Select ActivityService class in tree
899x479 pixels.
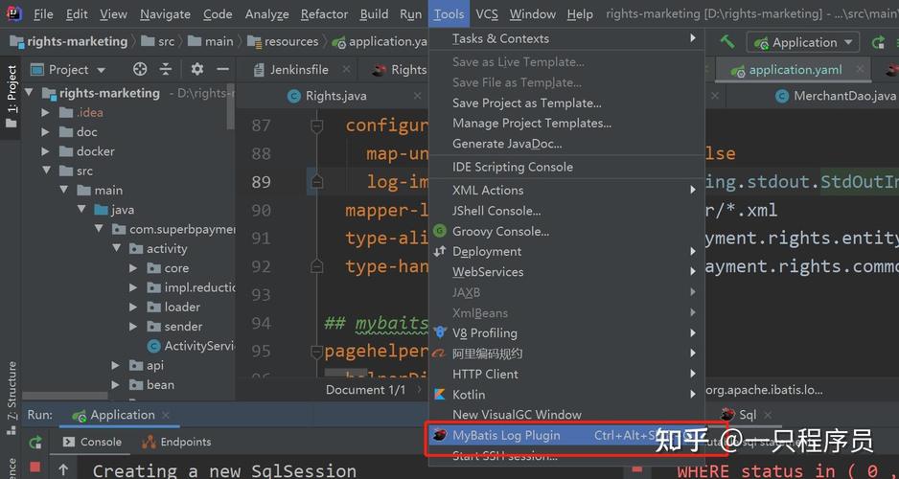click(191, 346)
